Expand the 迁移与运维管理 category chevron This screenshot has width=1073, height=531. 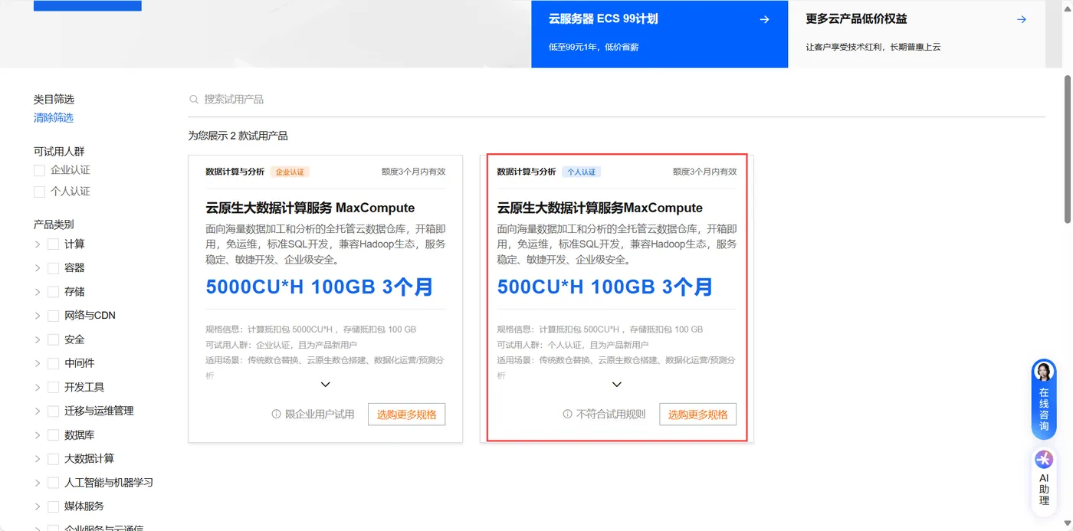[38, 411]
